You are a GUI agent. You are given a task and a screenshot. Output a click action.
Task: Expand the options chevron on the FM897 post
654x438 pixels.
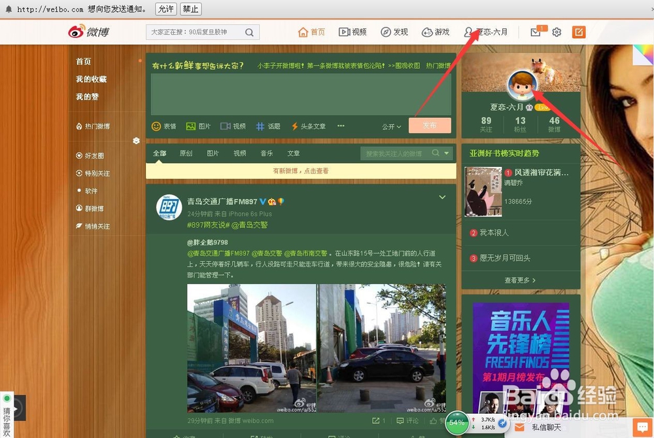click(x=442, y=196)
